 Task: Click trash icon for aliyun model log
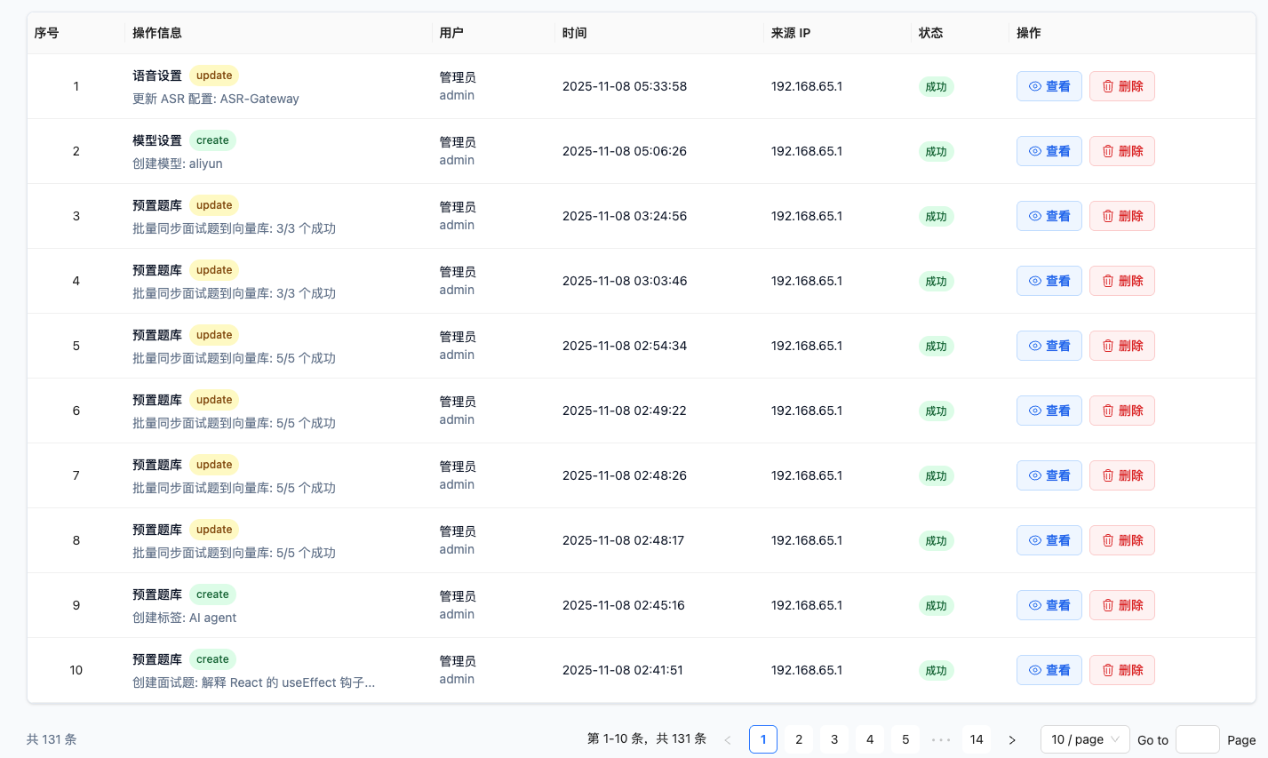tap(1108, 151)
